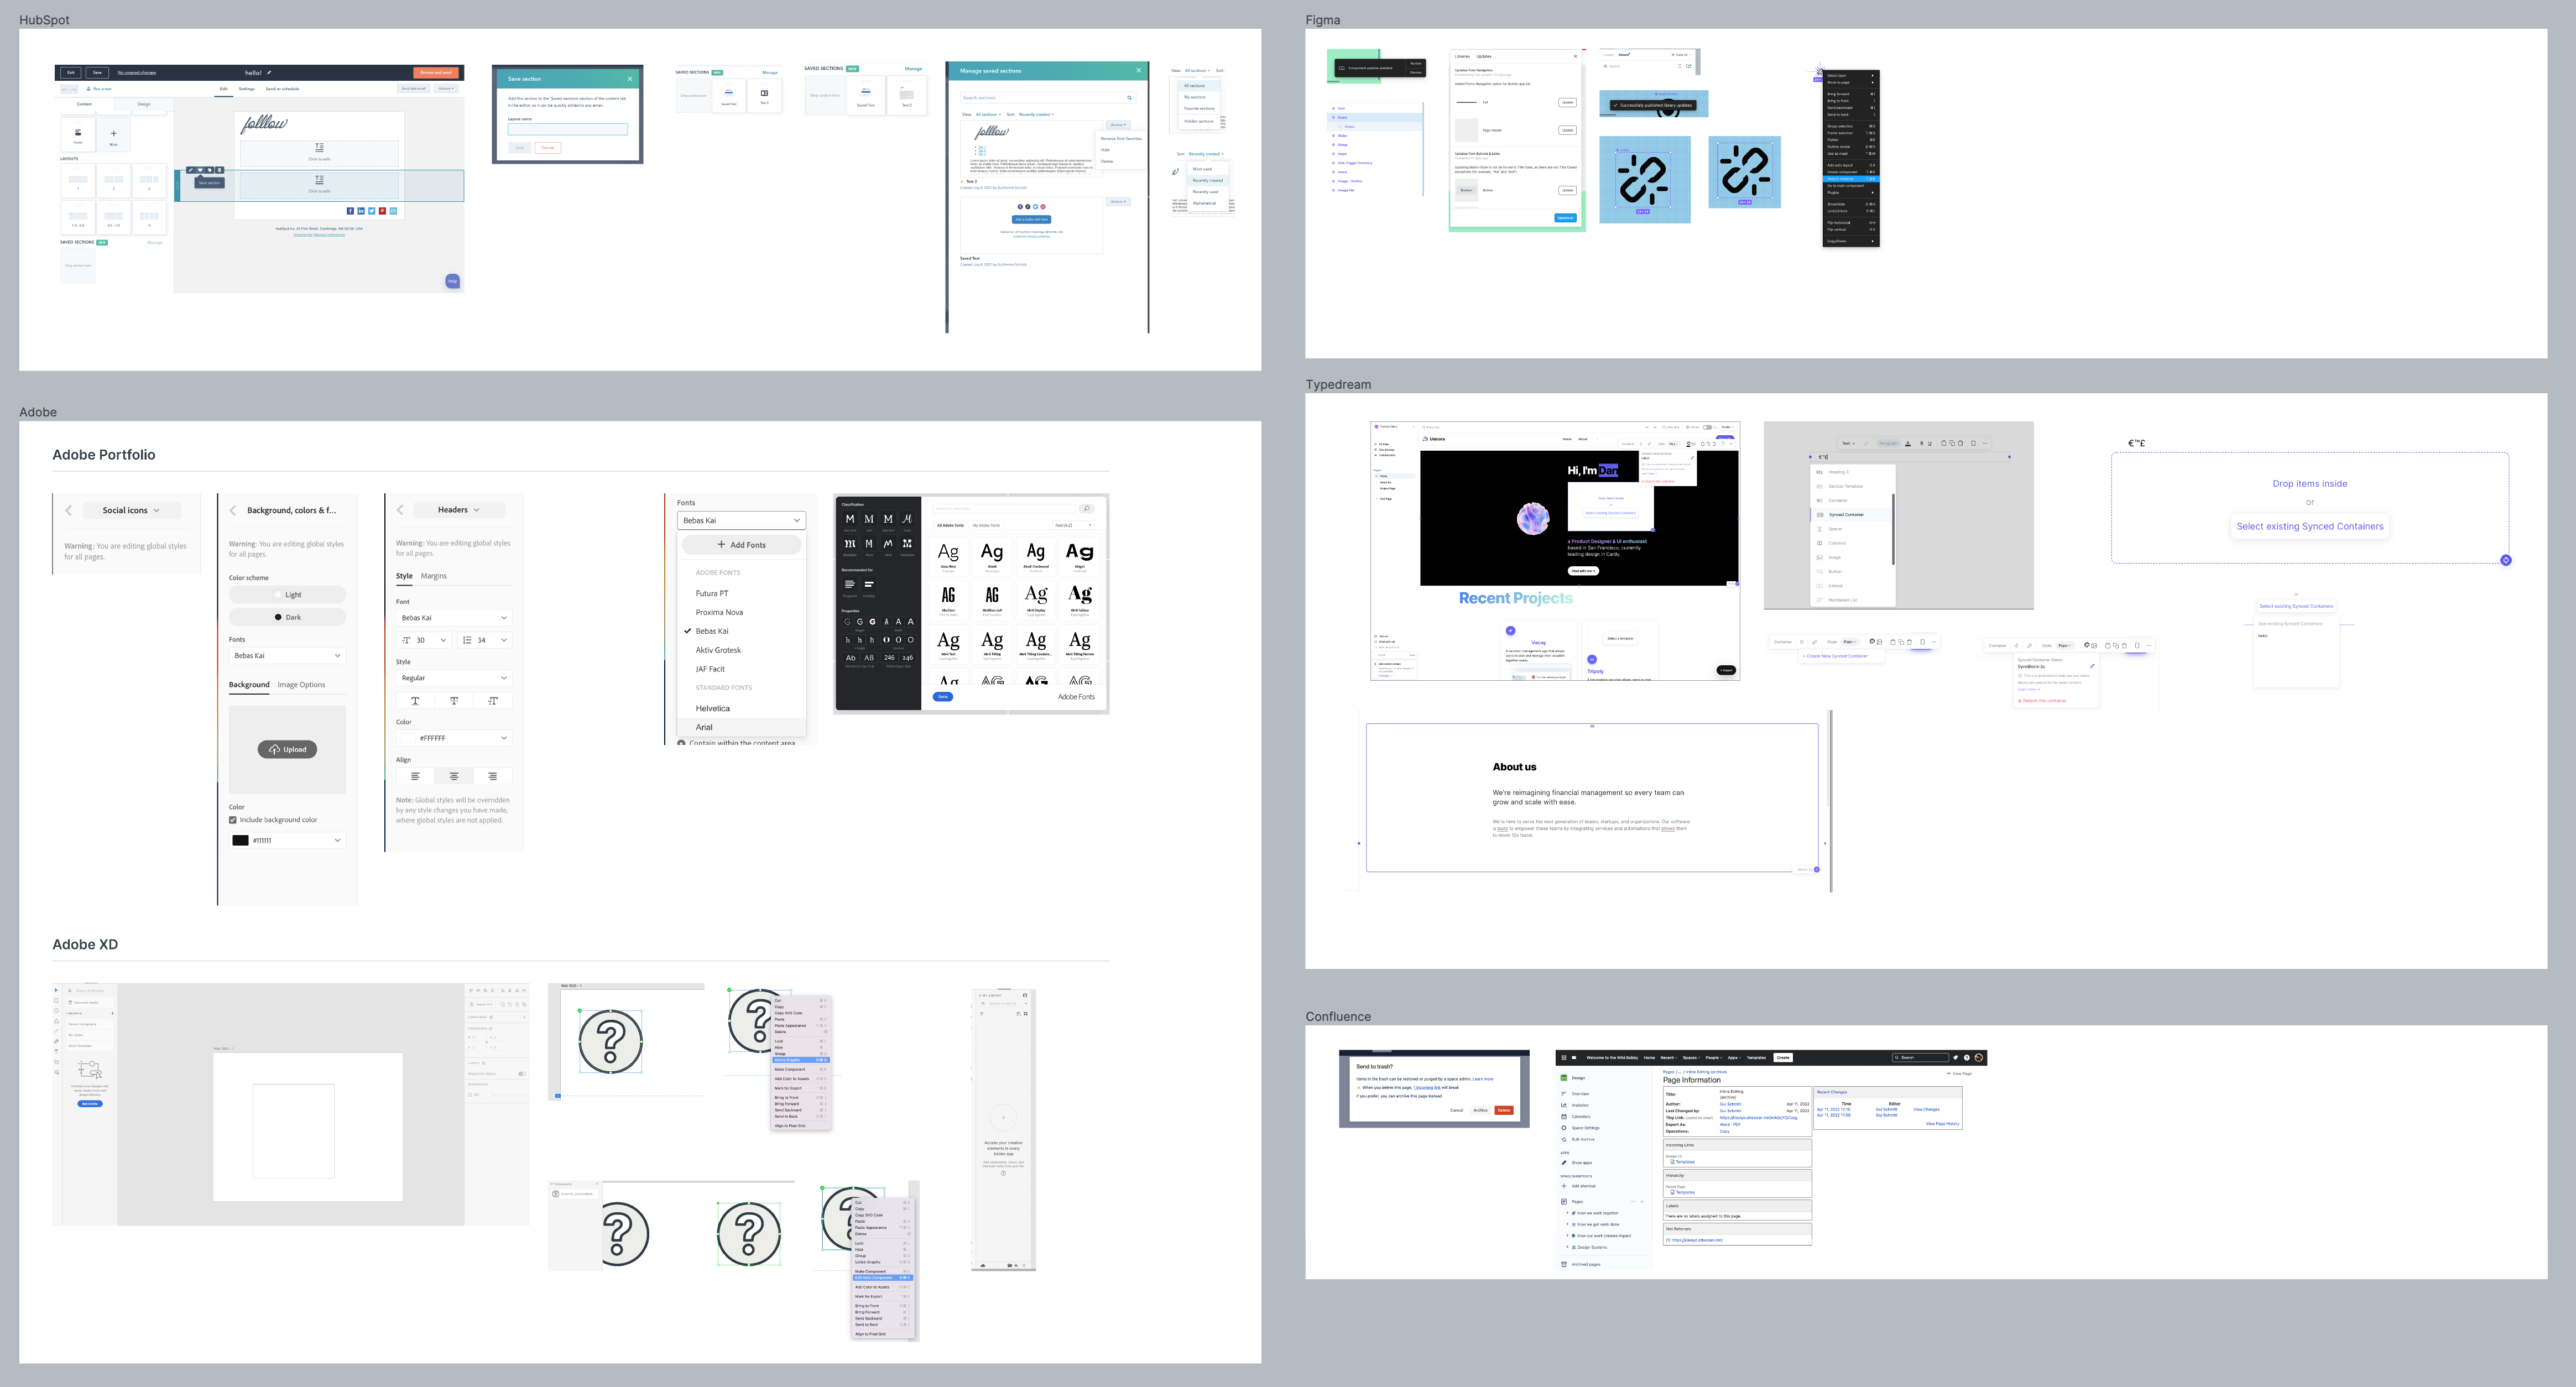This screenshot has height=1387, width=2576.
Task: Open the Font (A-Z) sort dropdown
Action: (1073, 525)
